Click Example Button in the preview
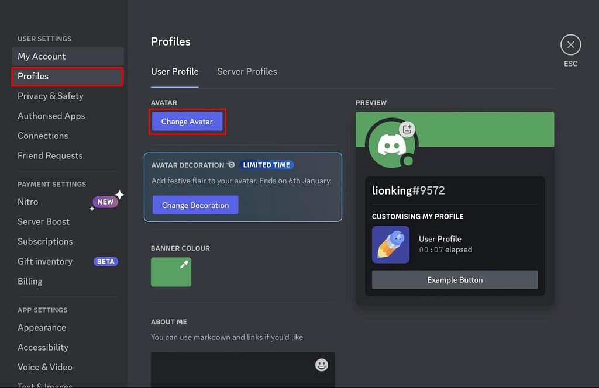Screen dimensions: 599x388 point(455,280)
